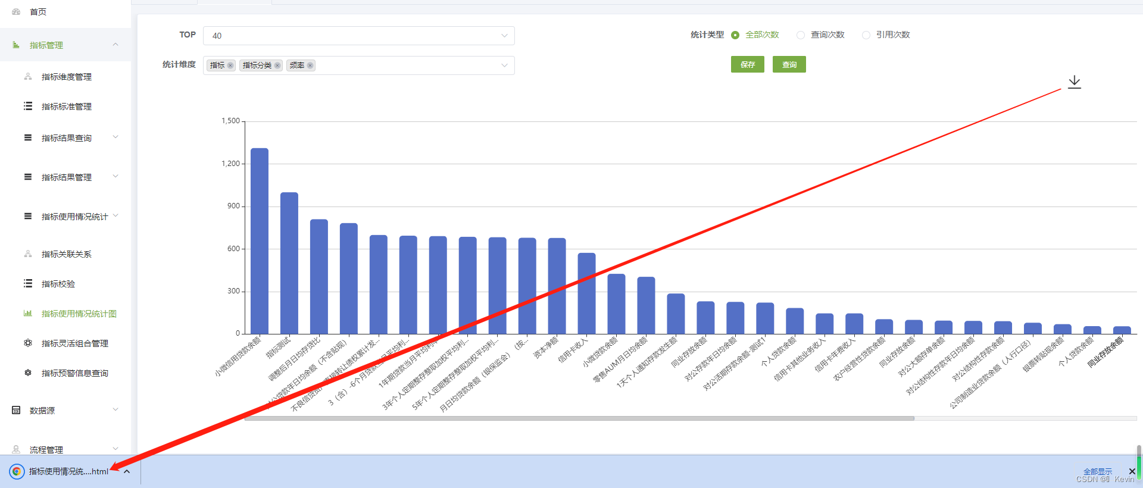Expand the 流程管理 menu section

[115, 449]
